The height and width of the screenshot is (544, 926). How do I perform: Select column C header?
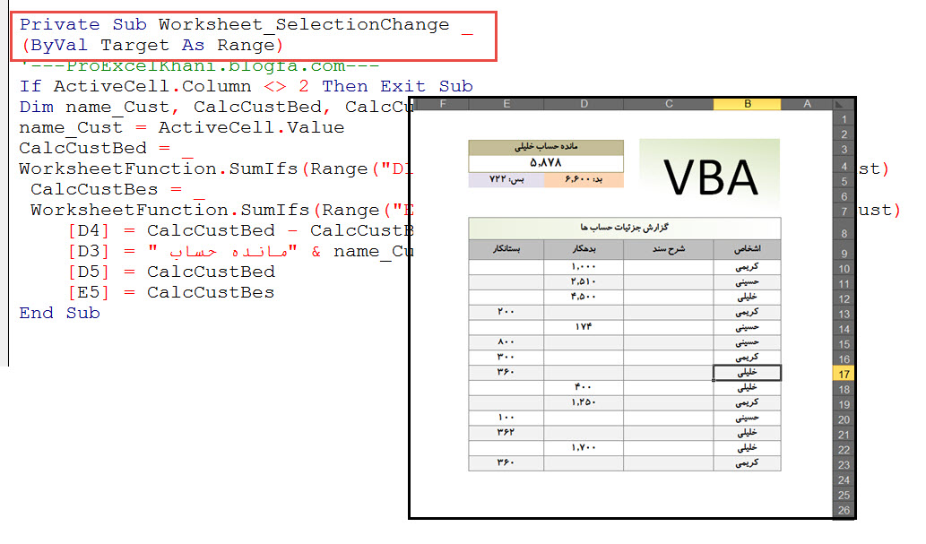click(668, 104)
